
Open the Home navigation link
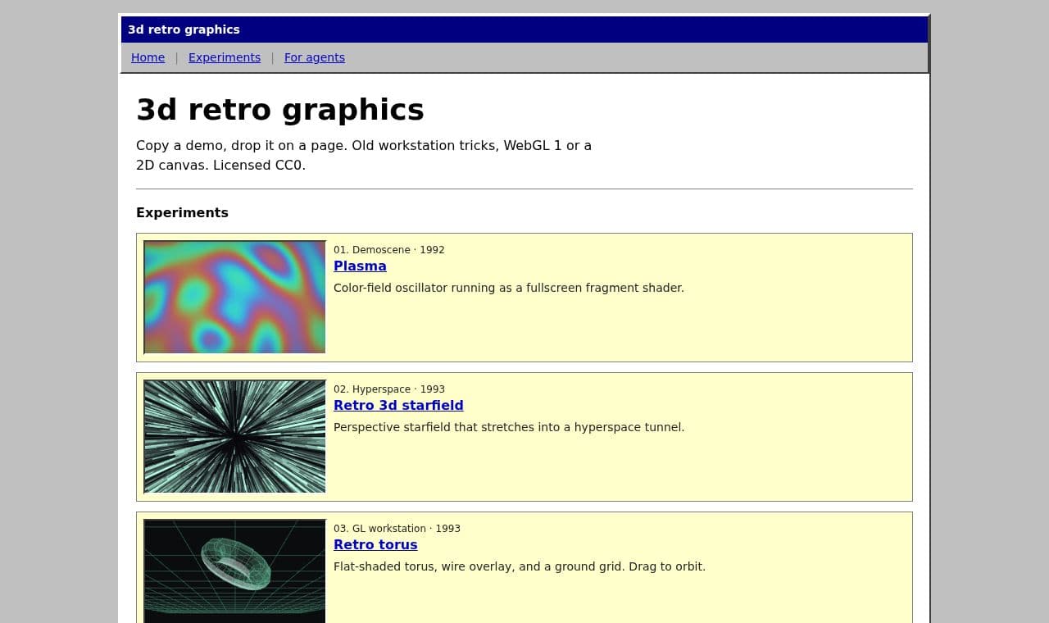(148, 57)
